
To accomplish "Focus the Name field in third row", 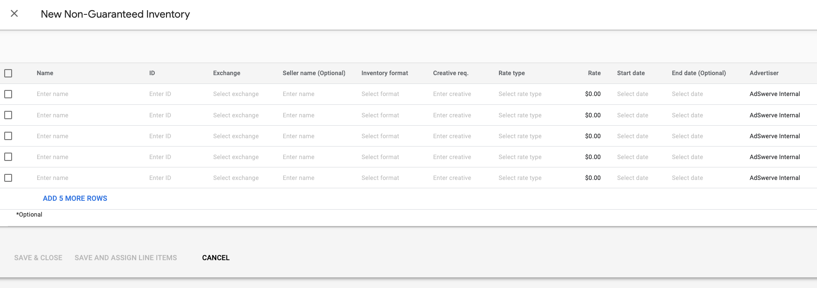I will (53, 136).
